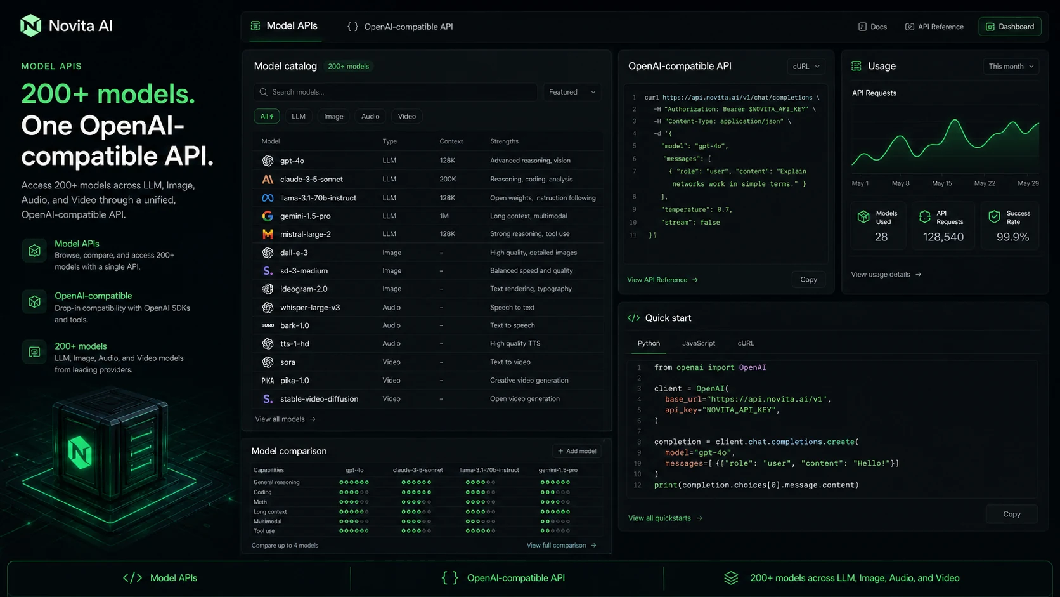Click the sd-3-medium Stability icon
Screen dimensions: 1060x597
tap(268, 271)
